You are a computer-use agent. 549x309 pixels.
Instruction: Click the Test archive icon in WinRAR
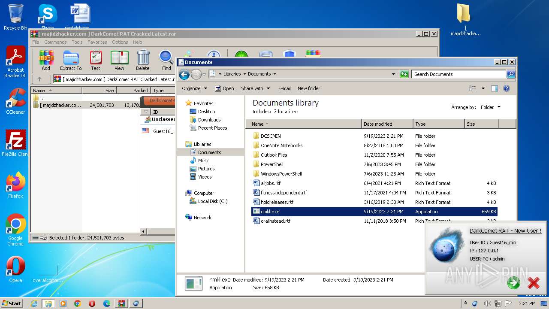[96, 60]
